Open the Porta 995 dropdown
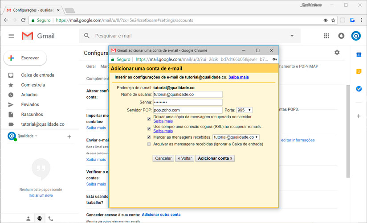This screenshot has height=223, width=367. pyautogui.click(x=244, y=110)
